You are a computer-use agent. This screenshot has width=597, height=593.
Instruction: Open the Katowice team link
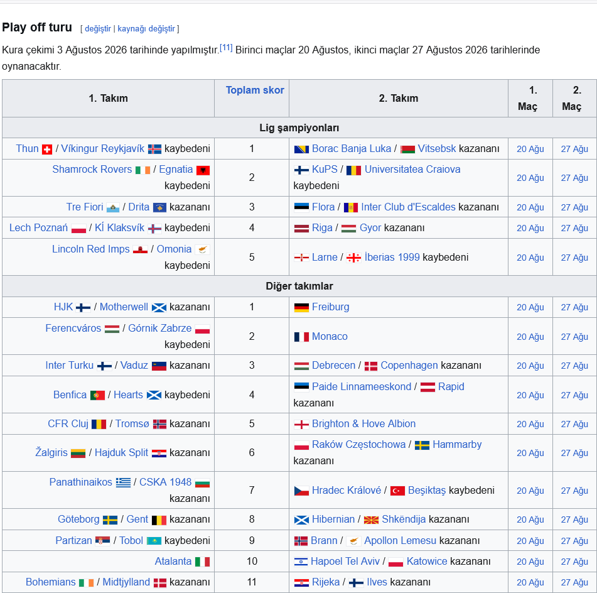coord(427,561)
